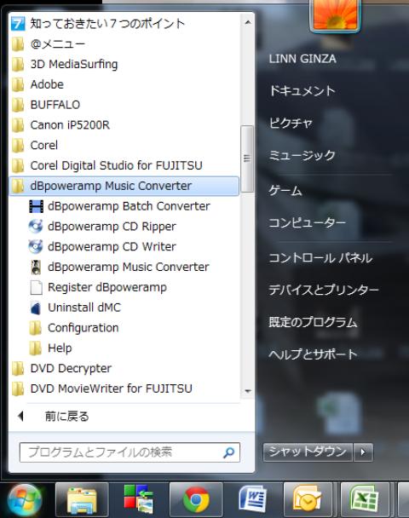Open ミュージック from Start menu
Screen dimensions: 409x518
tap(302, 155)
